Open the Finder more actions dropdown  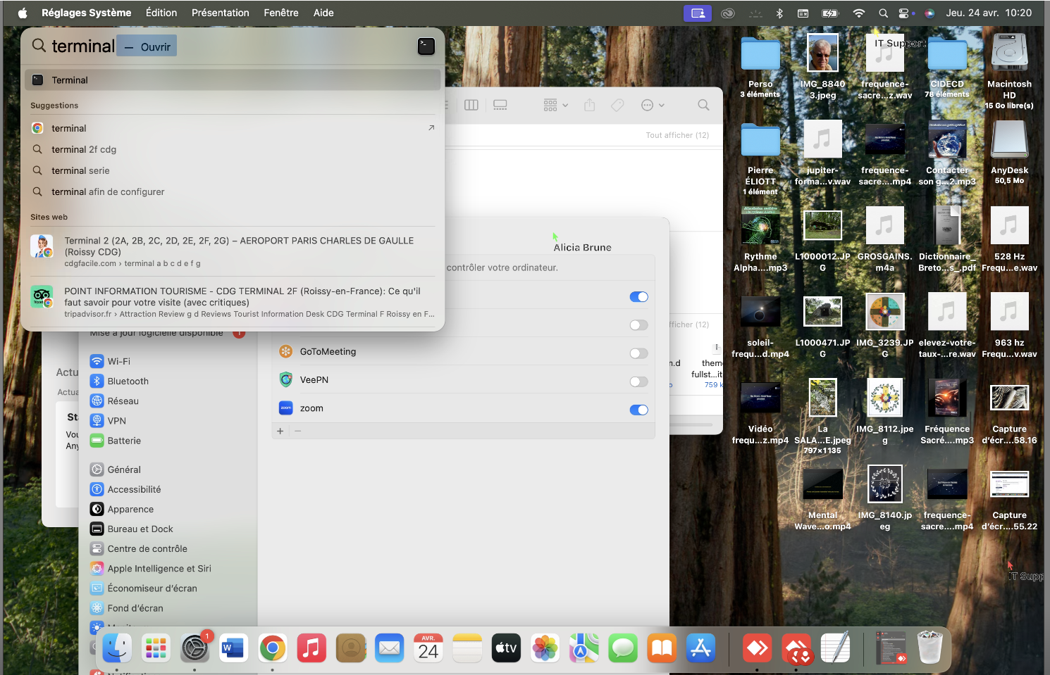point(653,105)
